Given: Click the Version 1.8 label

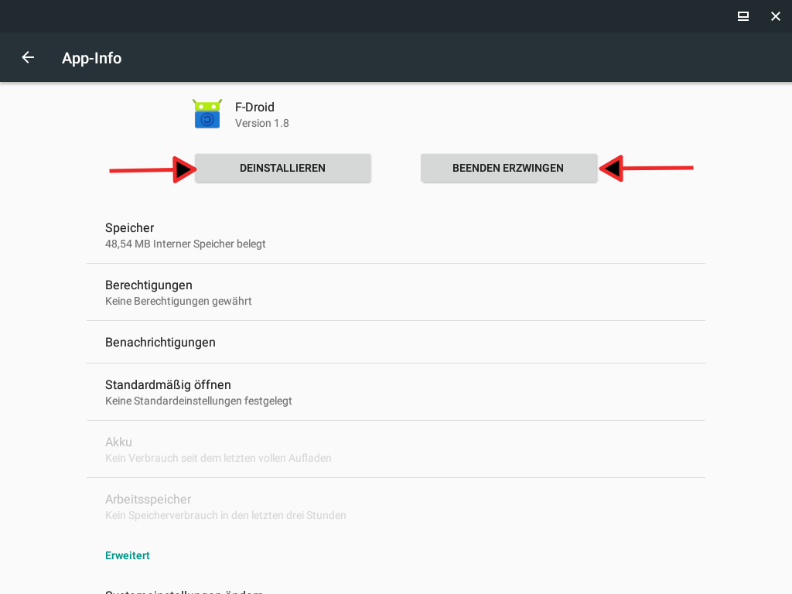Looking at the screenshot, I should point(261,124).
